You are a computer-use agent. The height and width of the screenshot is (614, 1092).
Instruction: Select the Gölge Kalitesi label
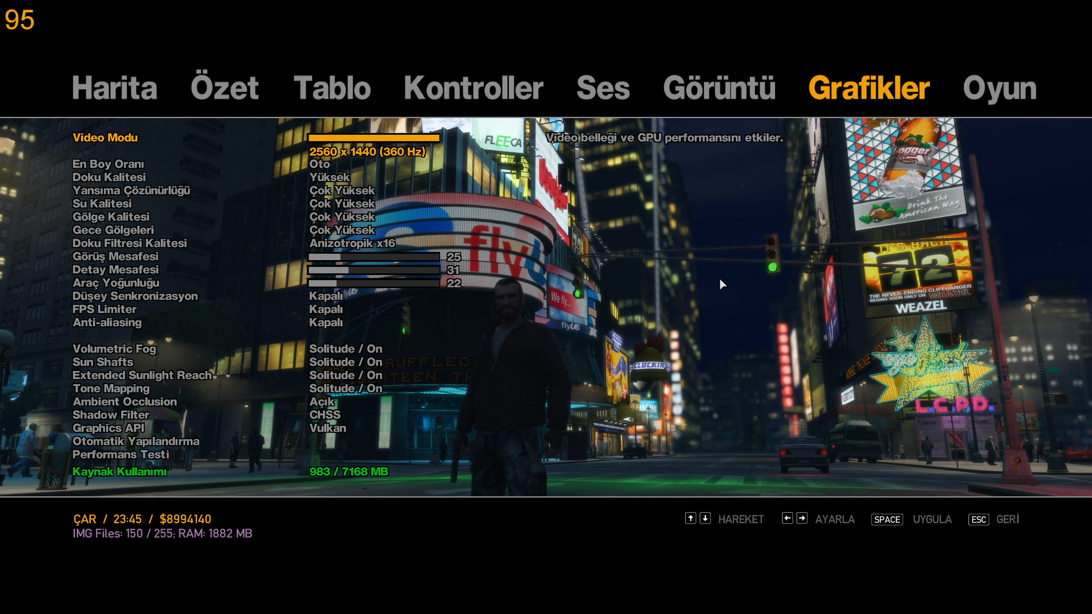111,217
